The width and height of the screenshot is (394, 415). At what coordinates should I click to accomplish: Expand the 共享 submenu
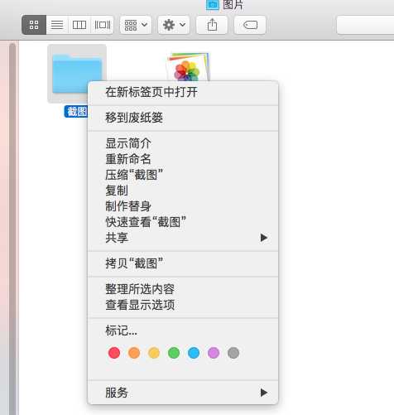(x=183, y=238)
